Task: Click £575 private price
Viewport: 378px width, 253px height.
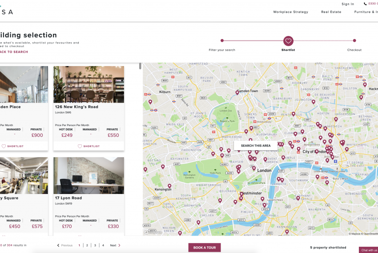Action: click(37, 226)
